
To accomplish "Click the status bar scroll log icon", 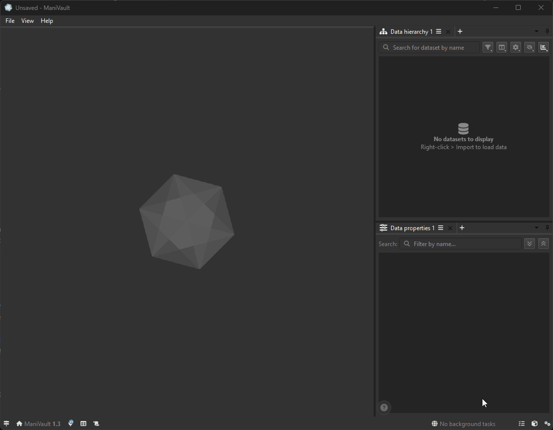I will click(x=96, y=424).
